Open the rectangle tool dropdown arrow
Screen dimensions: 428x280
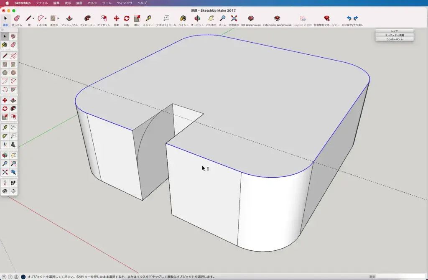click(x=58, y=18)
